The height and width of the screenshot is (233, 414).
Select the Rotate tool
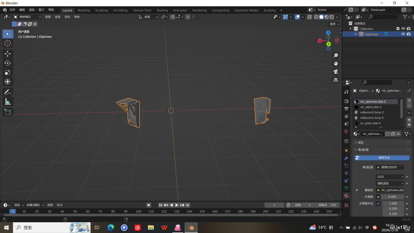tap(7, 63)
